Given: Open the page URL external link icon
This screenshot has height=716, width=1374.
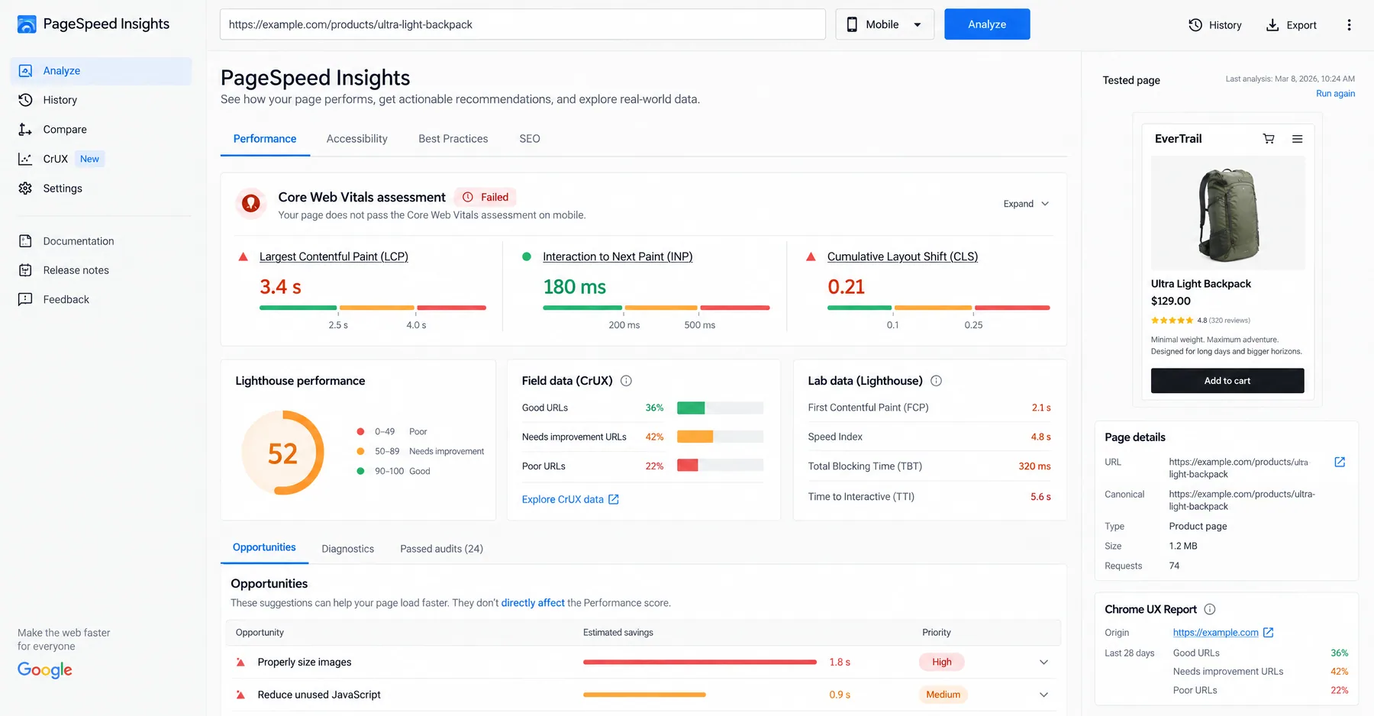Looking at the screenshot, I should click(1340, 462).
